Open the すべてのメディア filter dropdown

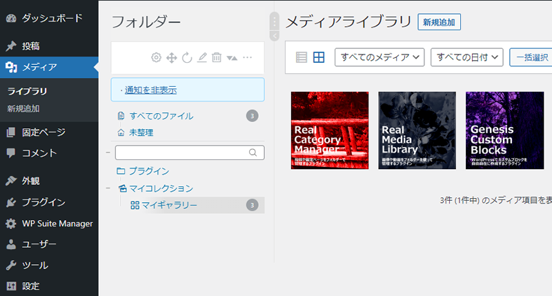pyautogui.click(x=379, y=57)
